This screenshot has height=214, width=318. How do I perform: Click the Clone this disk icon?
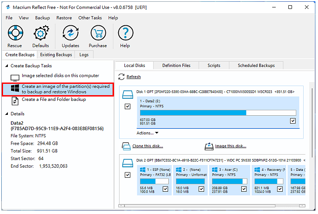[126, 146]
